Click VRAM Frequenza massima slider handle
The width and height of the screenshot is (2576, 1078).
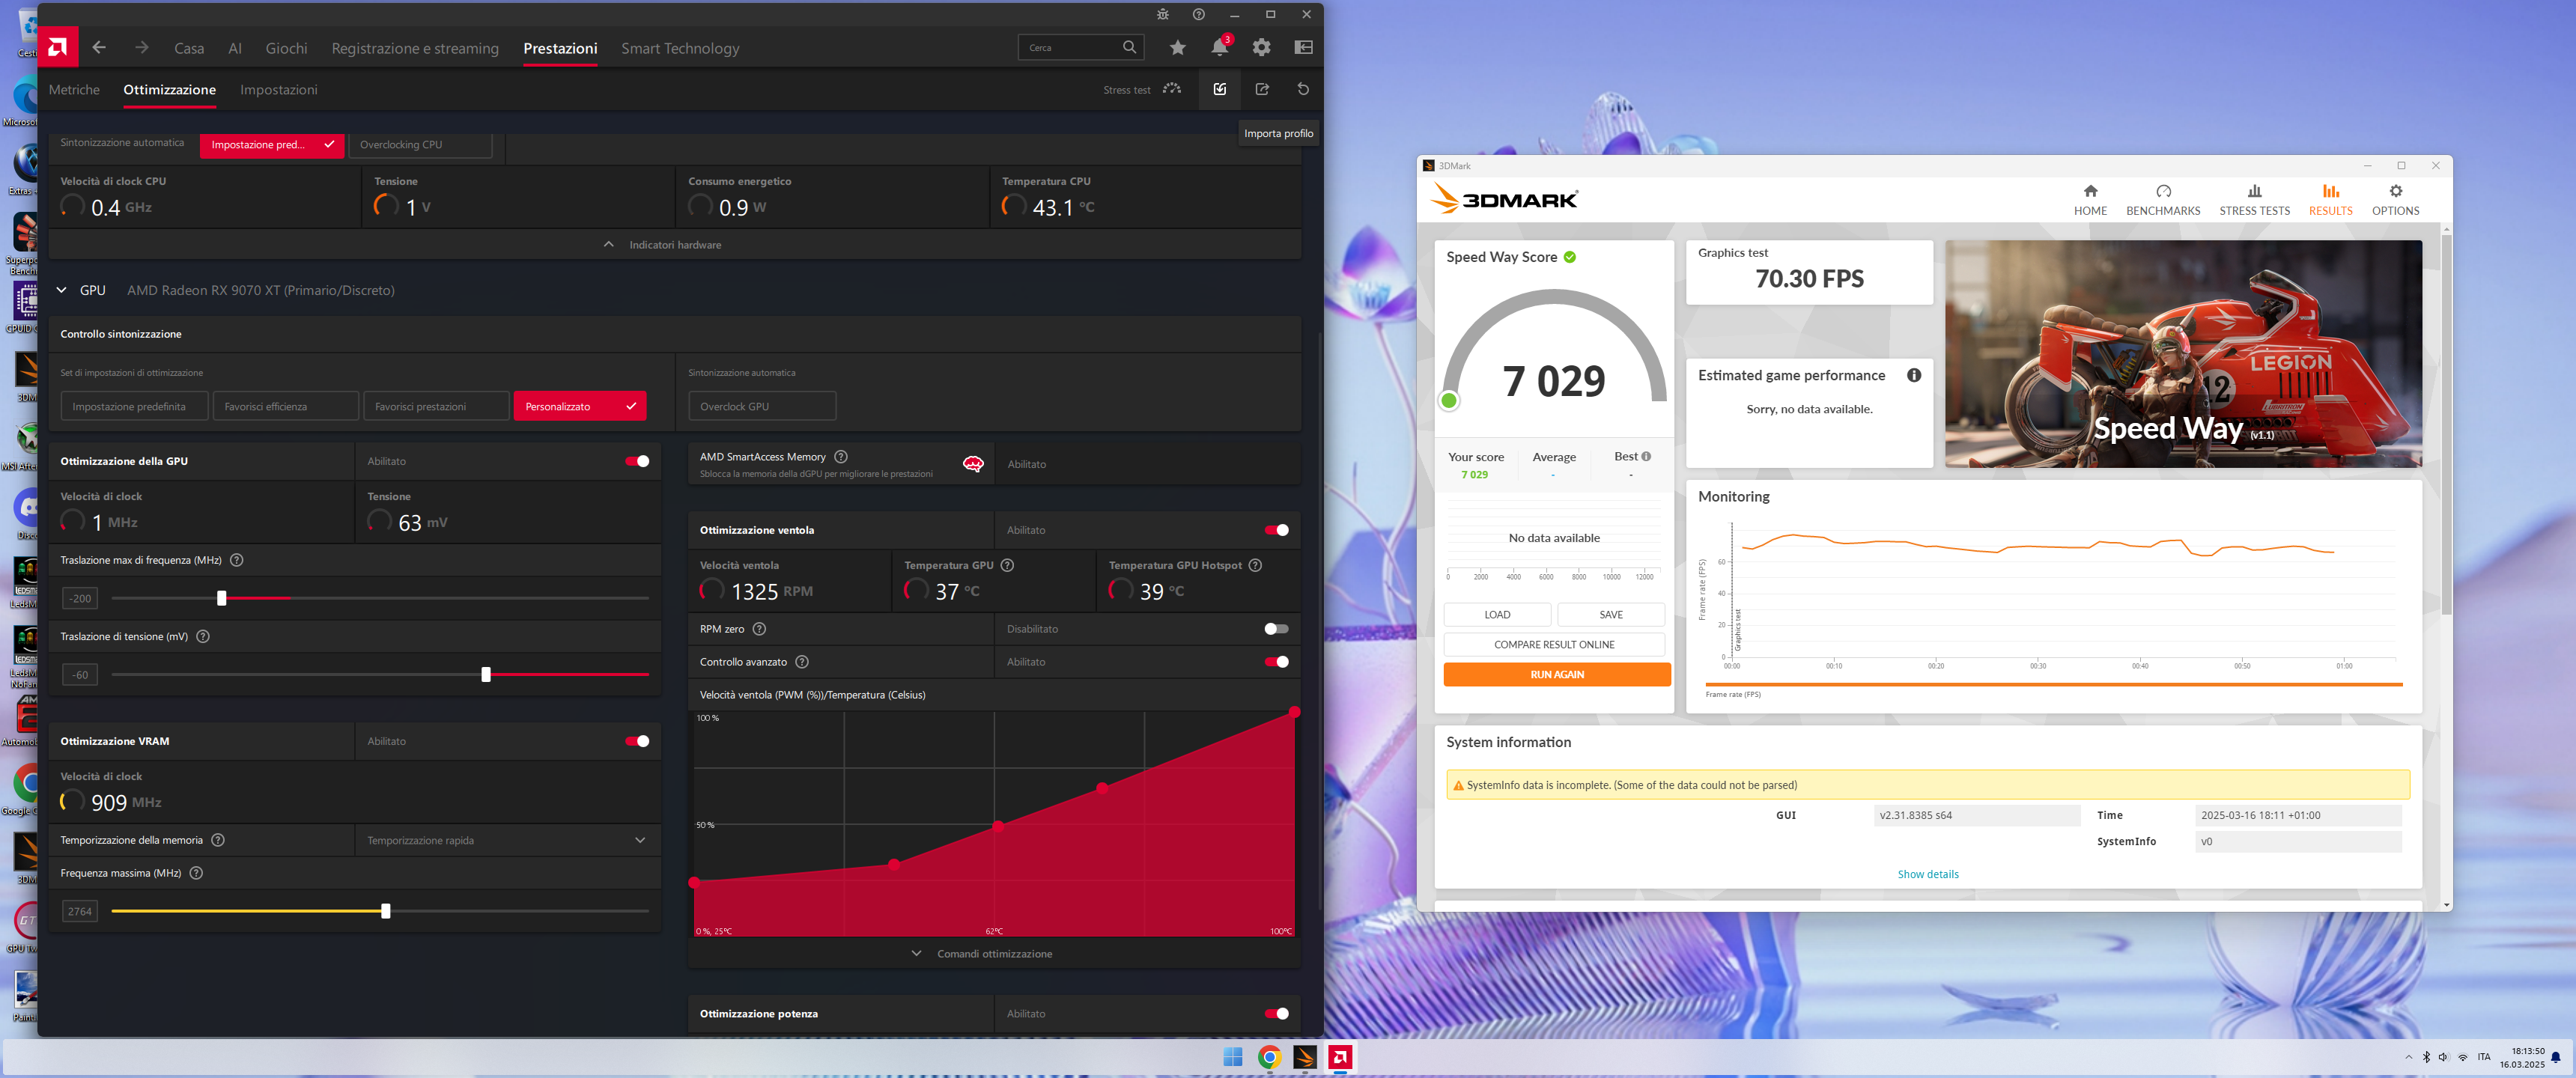(386, 911)
